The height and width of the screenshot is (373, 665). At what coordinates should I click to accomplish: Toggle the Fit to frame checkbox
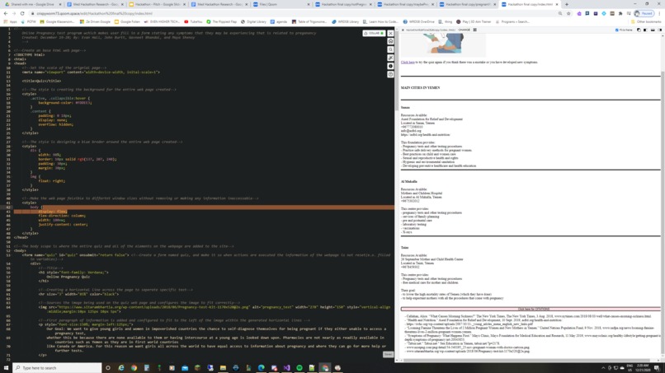point(616,30)
